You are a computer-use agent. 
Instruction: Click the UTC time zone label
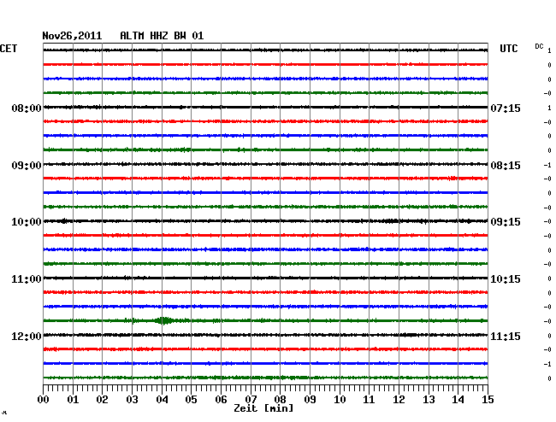(509, 49)
